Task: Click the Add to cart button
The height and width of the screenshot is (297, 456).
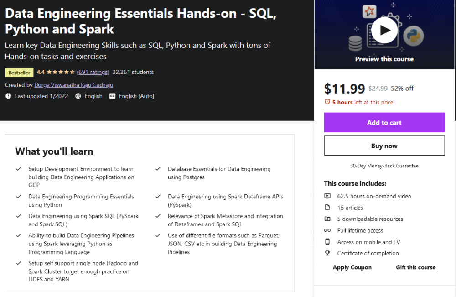Action: coord(384,123)
